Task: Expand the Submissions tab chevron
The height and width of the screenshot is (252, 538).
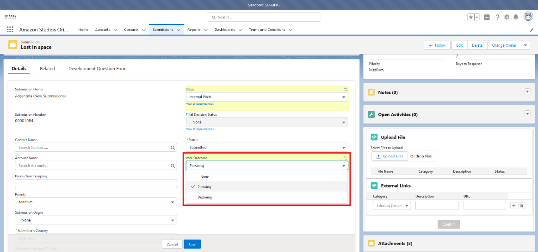Action: point(179,30)
